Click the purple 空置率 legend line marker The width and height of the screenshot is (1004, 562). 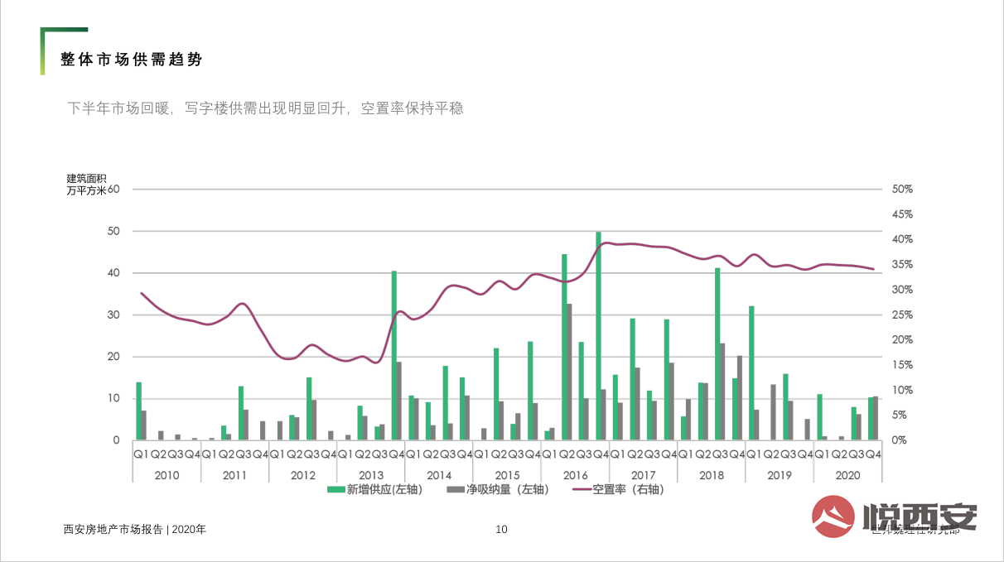coord(582,489)
